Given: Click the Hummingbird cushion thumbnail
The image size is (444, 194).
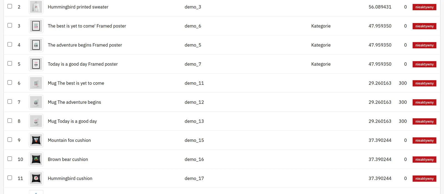Looking at the screenshot, I should point(36,178).
